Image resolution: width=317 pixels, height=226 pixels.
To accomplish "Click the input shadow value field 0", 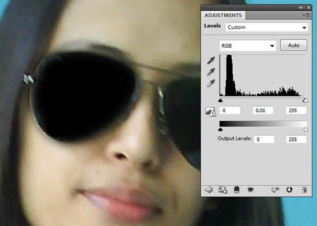I will click(x=230, y=110).
